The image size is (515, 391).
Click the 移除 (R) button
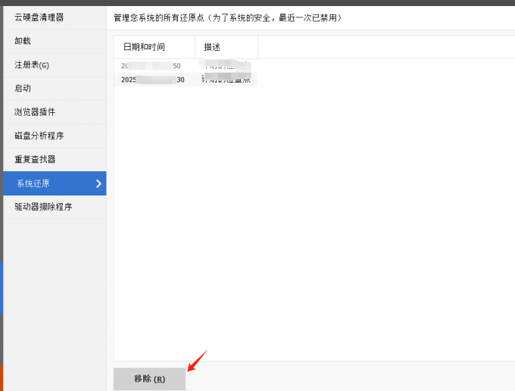point(149,379)
